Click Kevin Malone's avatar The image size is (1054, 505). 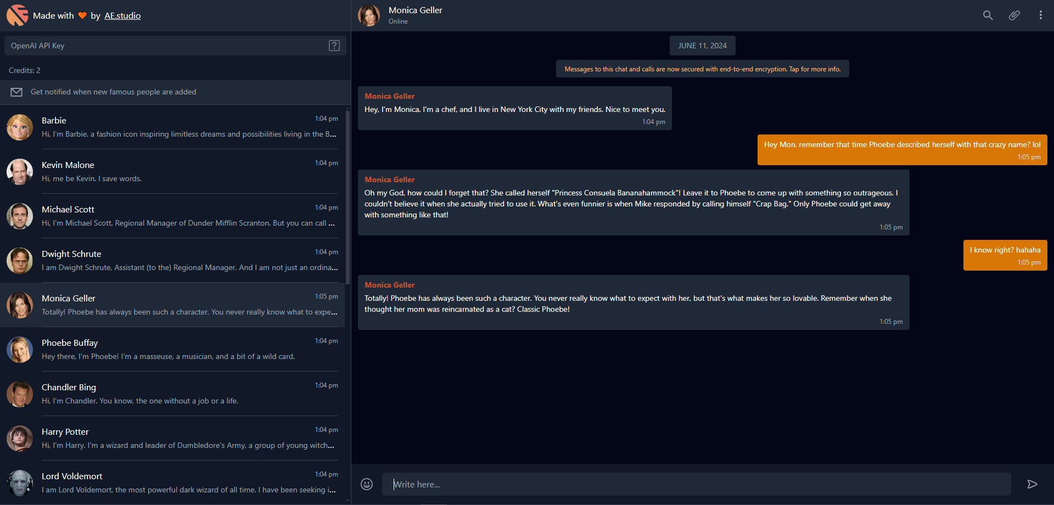coord(20,172)
